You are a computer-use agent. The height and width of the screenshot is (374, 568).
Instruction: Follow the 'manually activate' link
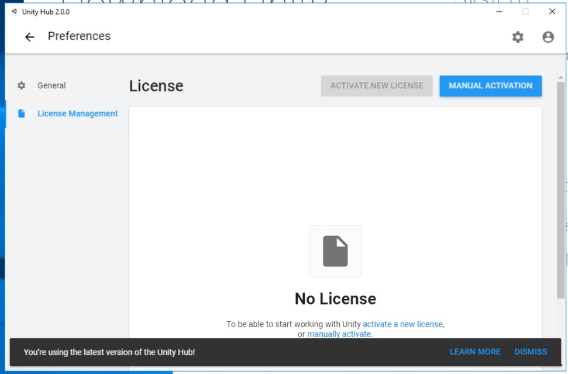click(x=339, y=334)
